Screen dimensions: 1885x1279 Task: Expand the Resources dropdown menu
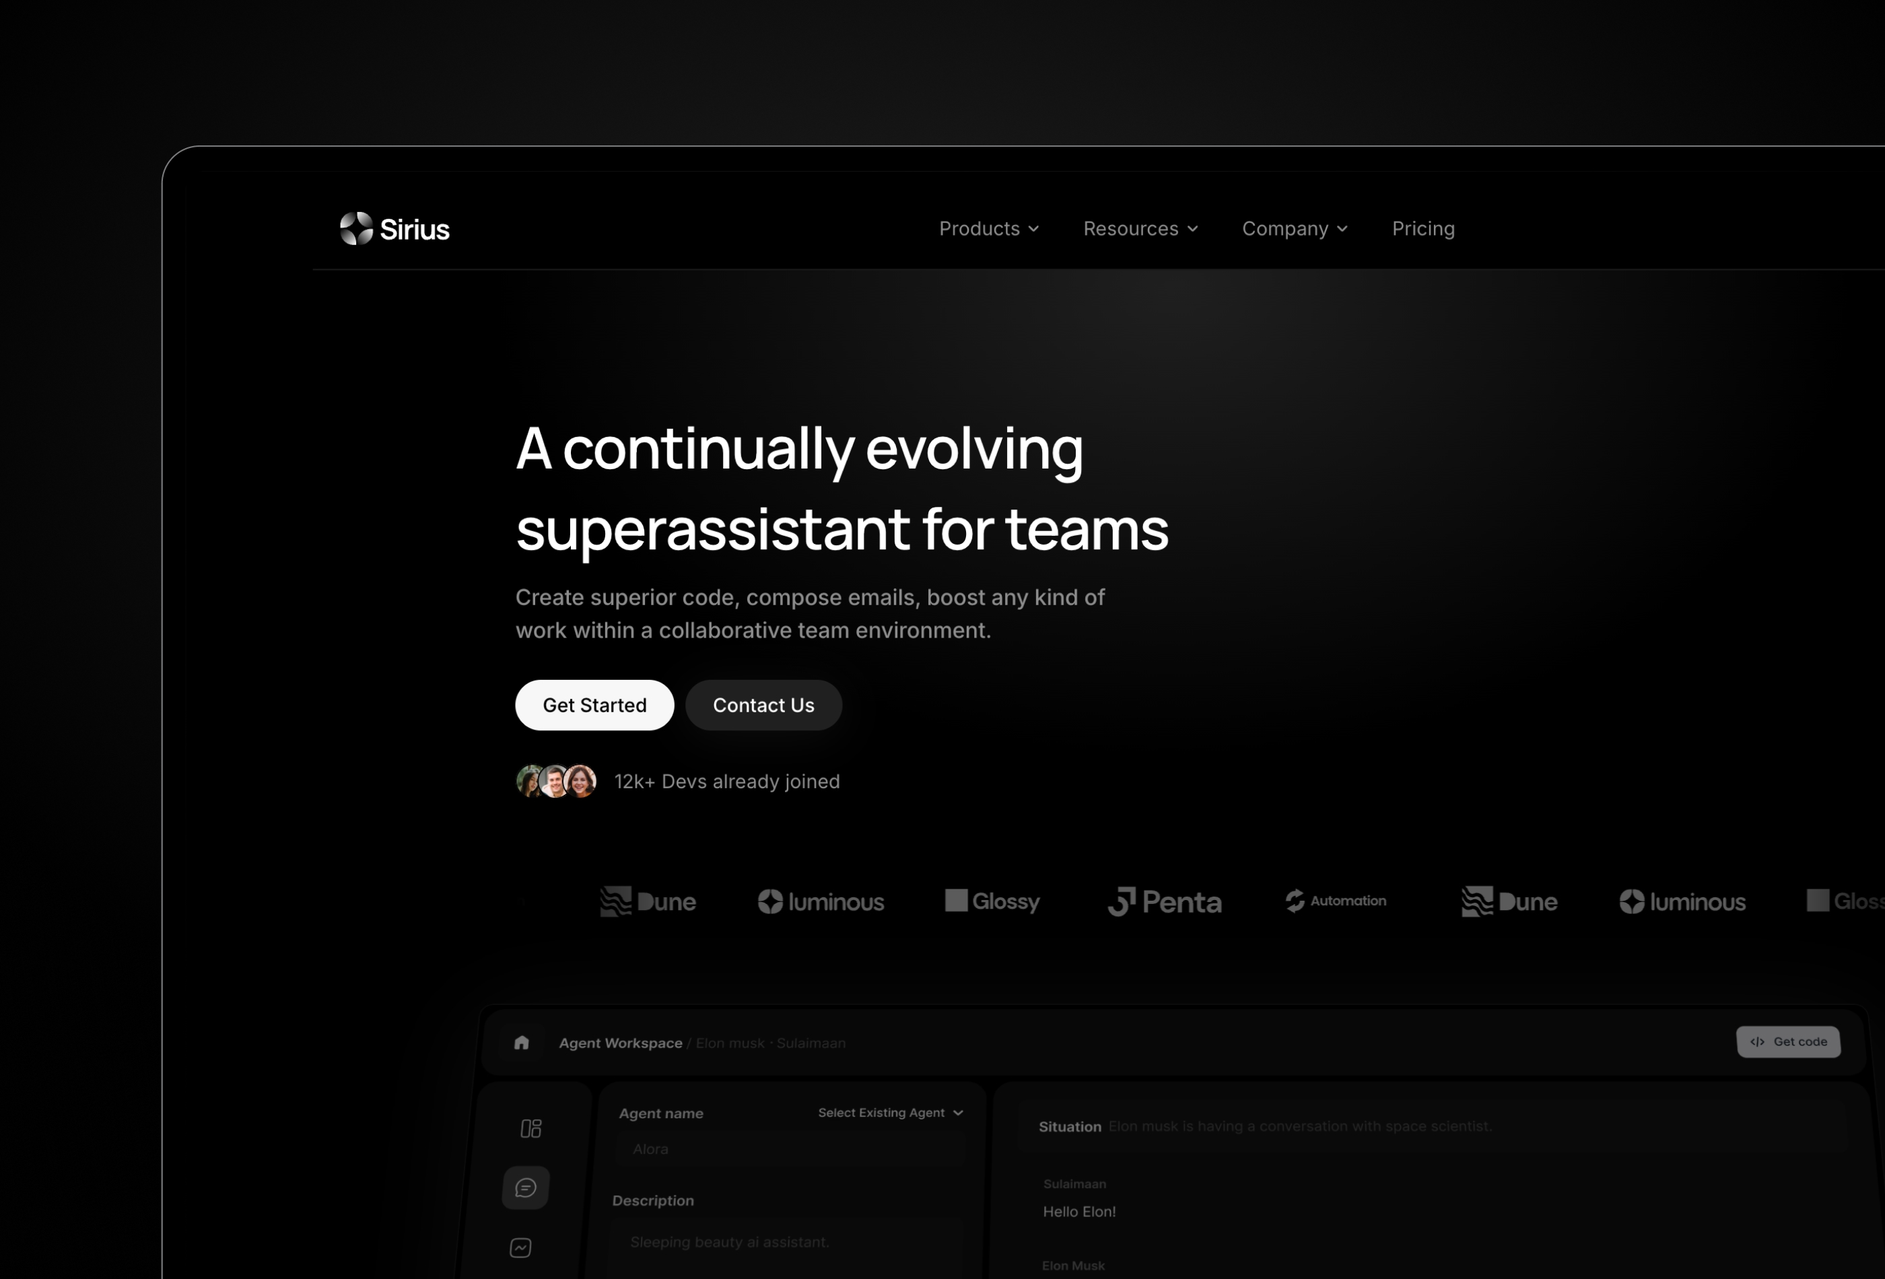[1137, 228]
